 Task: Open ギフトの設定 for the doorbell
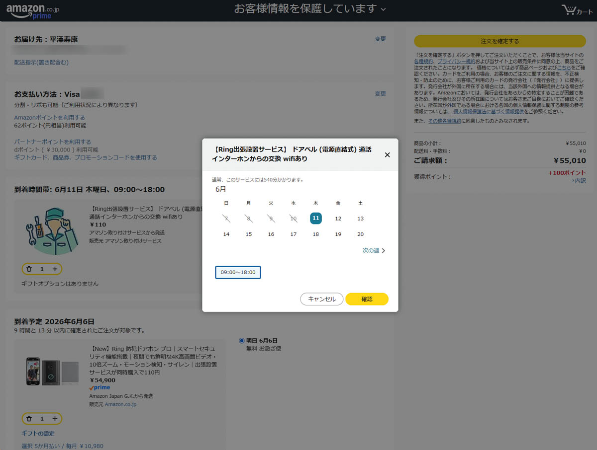(38, 433)
